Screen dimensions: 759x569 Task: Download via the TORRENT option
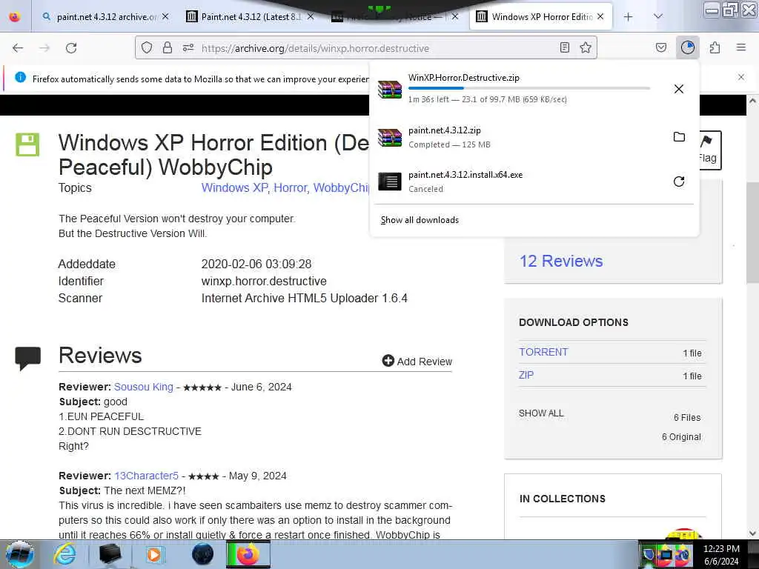543,352
